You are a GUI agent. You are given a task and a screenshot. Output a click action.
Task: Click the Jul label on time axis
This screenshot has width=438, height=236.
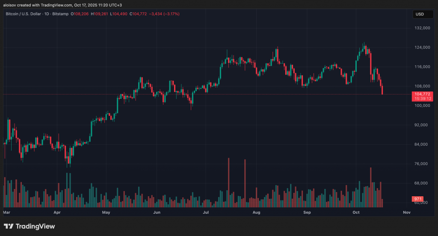pyautogui.click(x=206, y=212)
